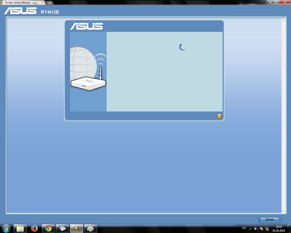Click the scrollbar up arrow
This screenshot has height=233, width=291.
(x=283, y=20)
